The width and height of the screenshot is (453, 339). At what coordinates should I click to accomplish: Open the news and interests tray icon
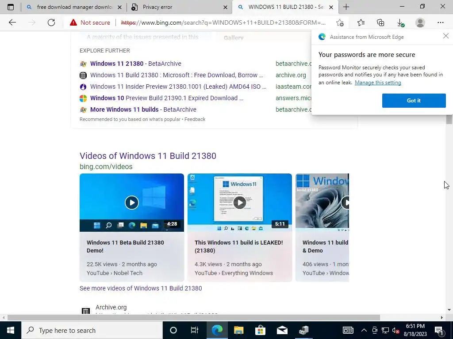(x=348, y=330)
